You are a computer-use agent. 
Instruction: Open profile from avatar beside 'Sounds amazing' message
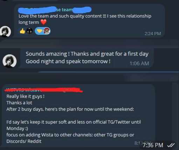coord(9,61)
